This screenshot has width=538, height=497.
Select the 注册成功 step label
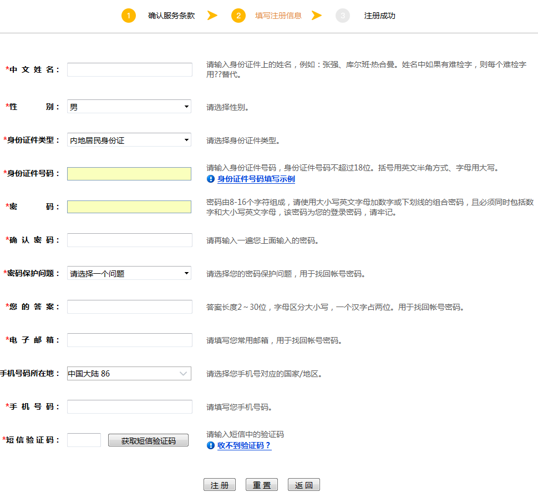click(380, 16)
